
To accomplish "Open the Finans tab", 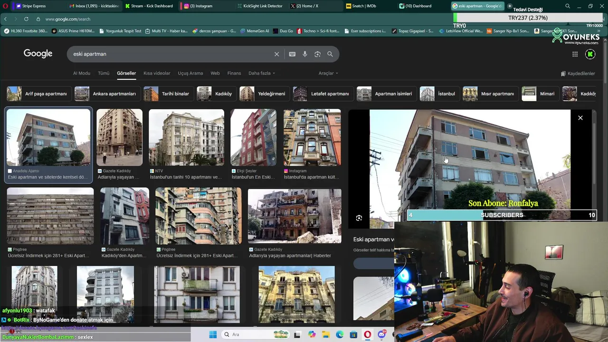I will (234, 73).
